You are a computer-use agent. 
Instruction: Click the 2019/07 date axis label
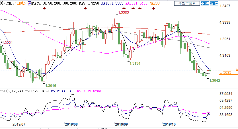(19, 124)
